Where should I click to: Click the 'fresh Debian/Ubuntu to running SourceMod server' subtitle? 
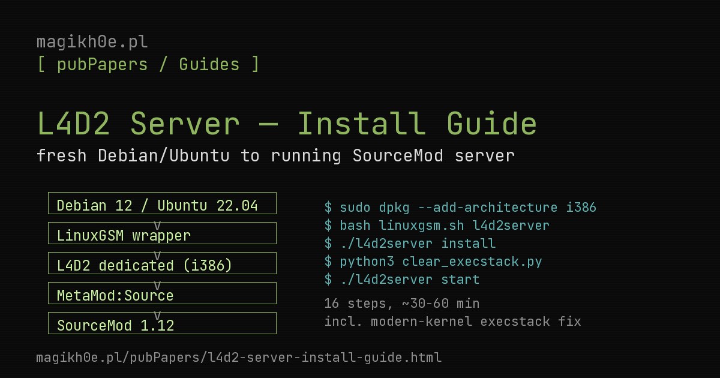(275, 156)
